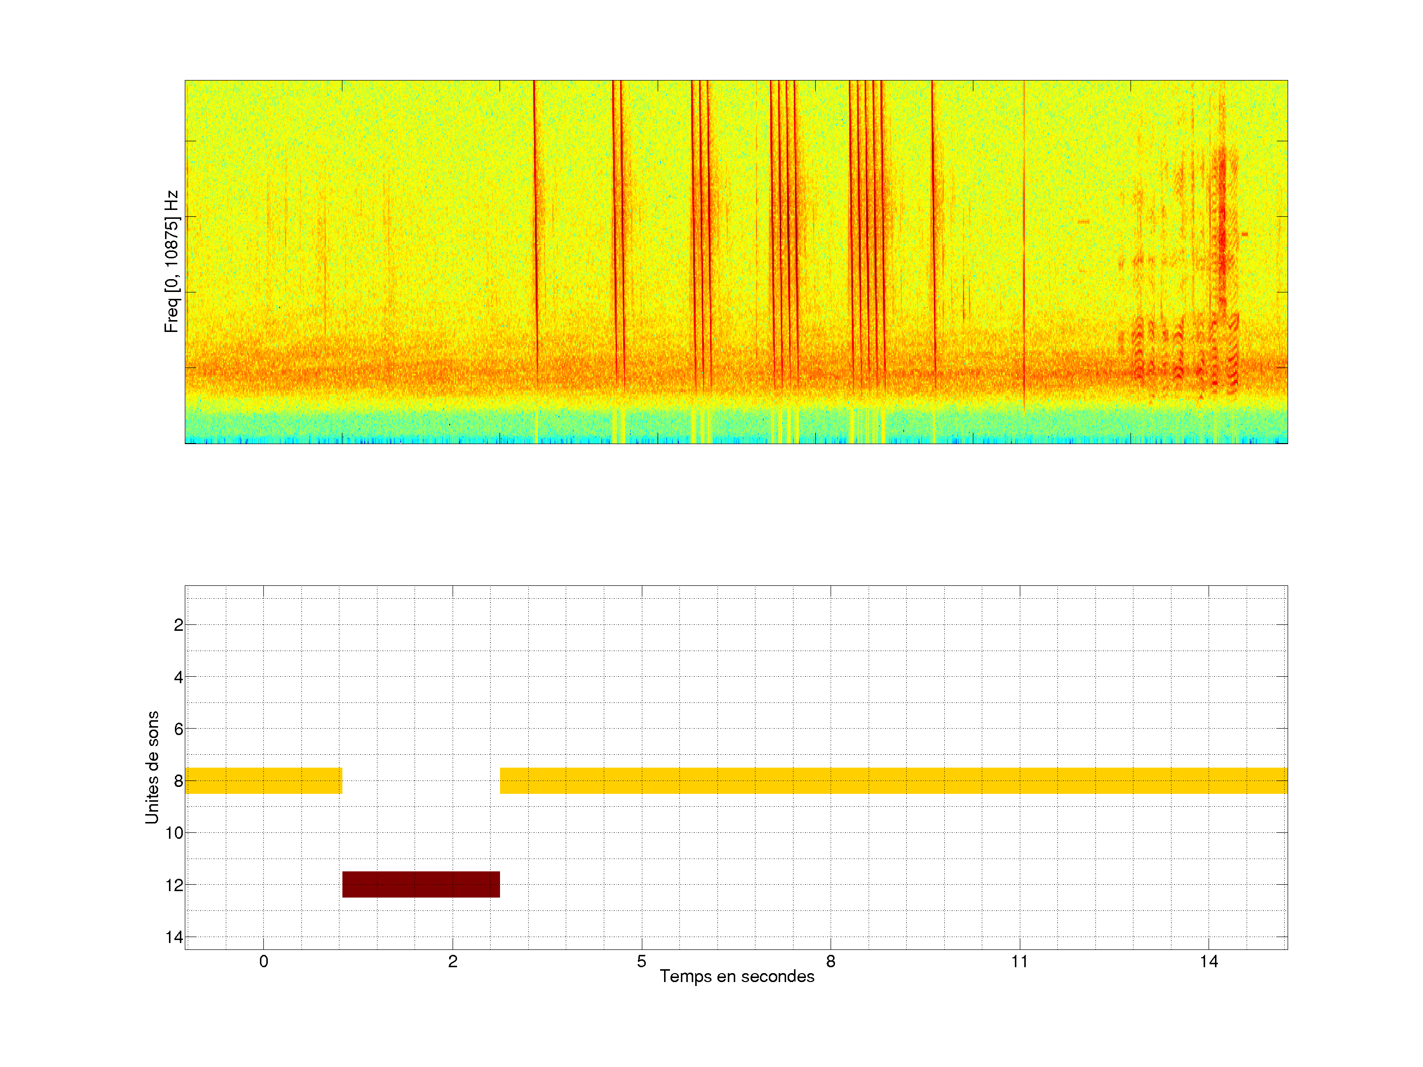Click the dark red bar at unit 12
The image size is (1423, 1067).
421,884
